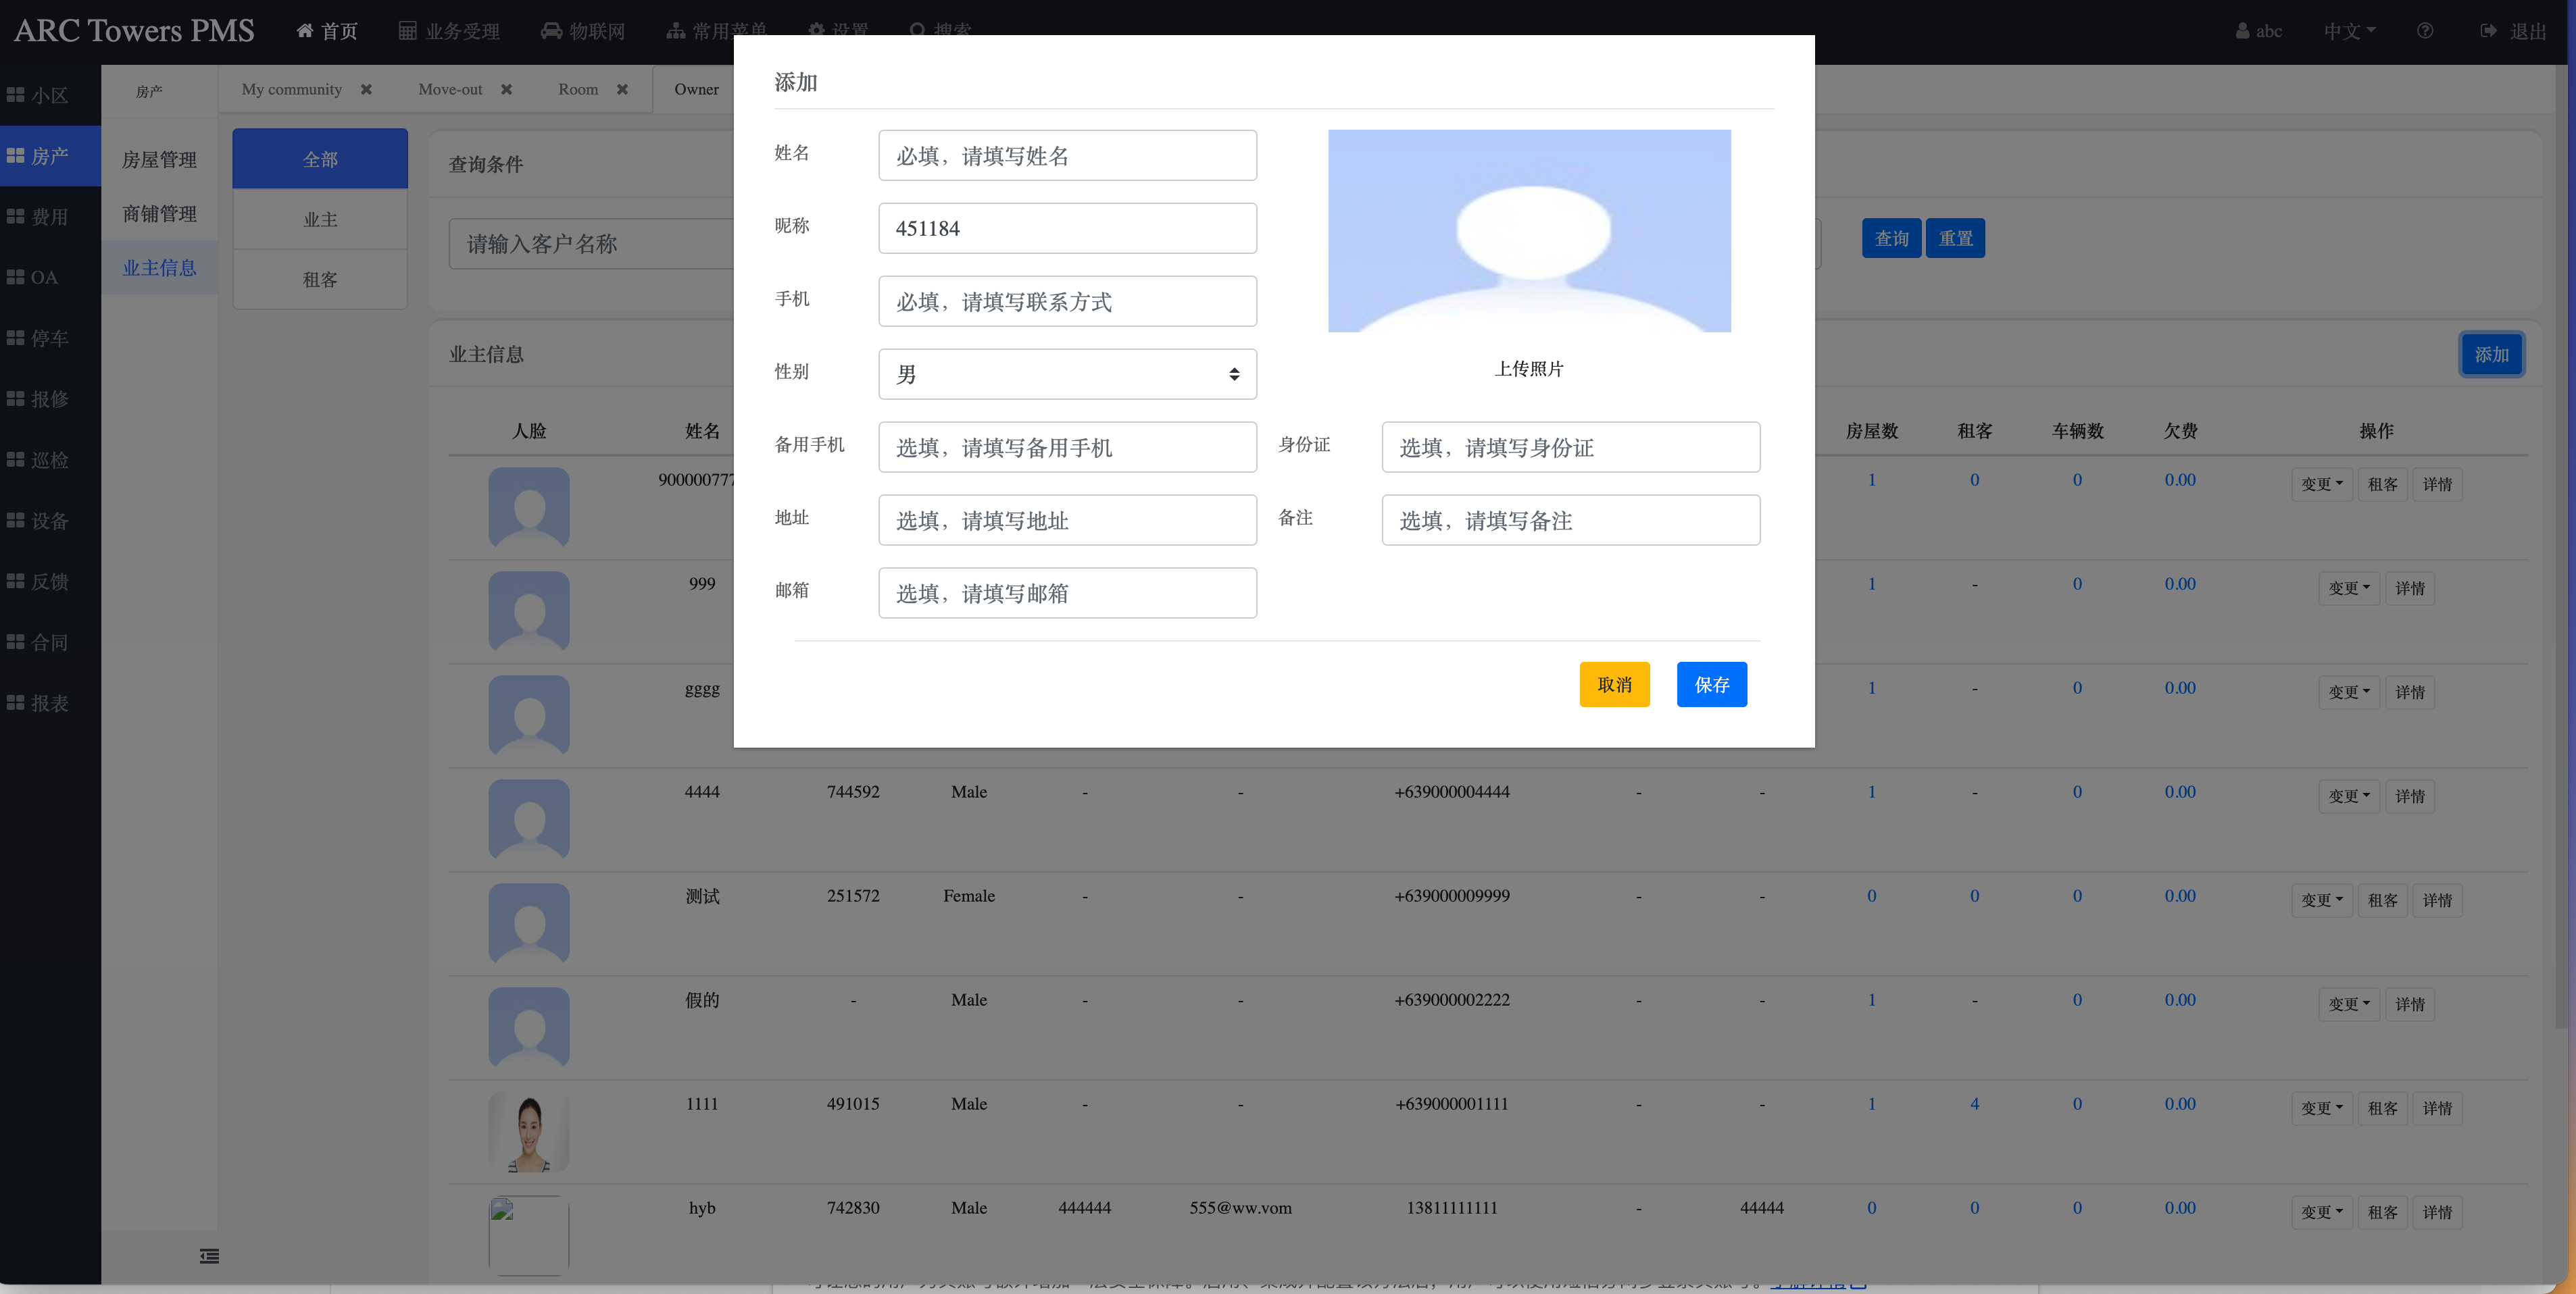Image resolution: width=2576 pixels, height=1294 pixels.
Task: Click the home icon in top navigation
Action: tap(305, 31)
